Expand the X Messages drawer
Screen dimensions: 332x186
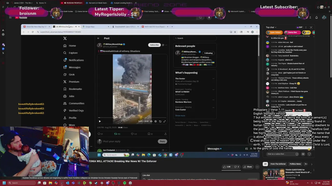click(x=251, y=149)
